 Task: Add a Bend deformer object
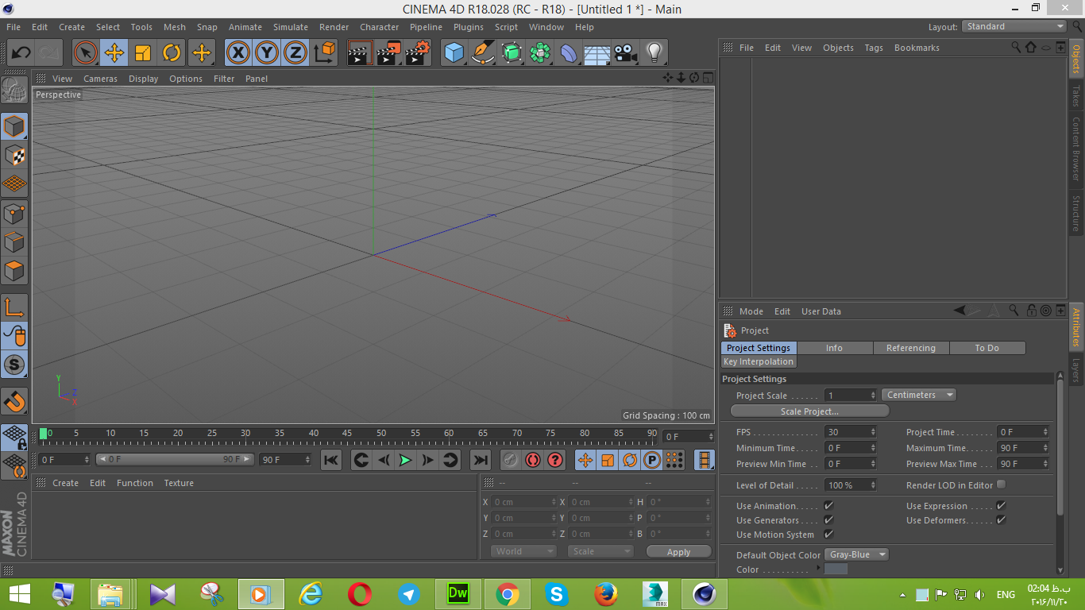tap(569, 53)
